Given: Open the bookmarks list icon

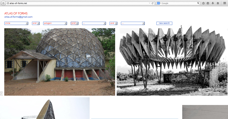Looking at the screenshot, I should (x=208, y=3).
